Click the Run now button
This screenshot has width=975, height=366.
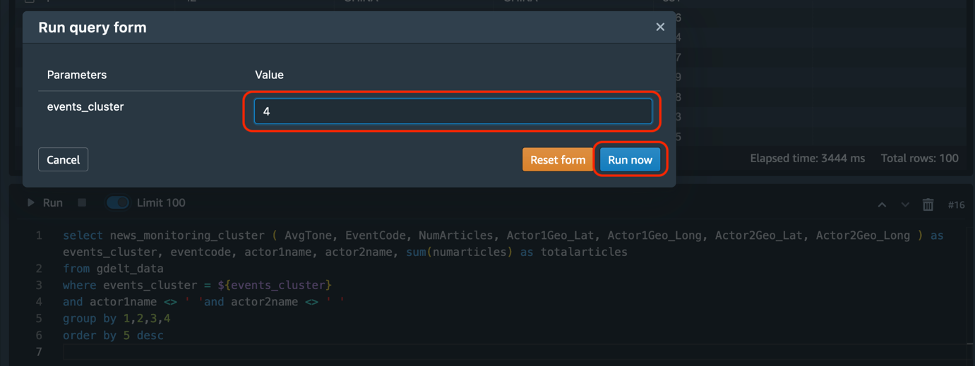point(630,160)
